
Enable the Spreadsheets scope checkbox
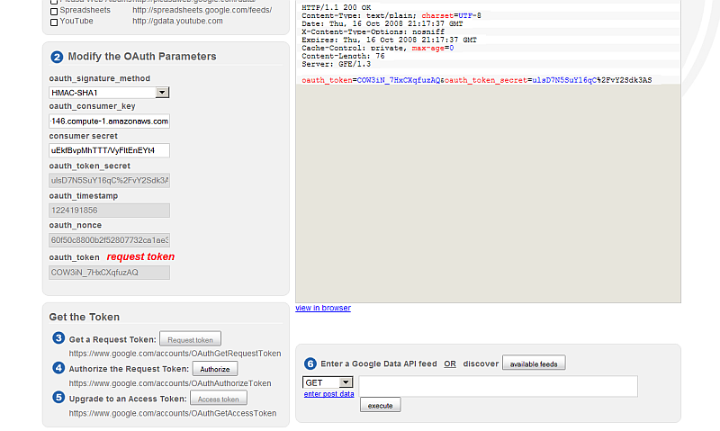pyautogui.click(x=53, y=11)
